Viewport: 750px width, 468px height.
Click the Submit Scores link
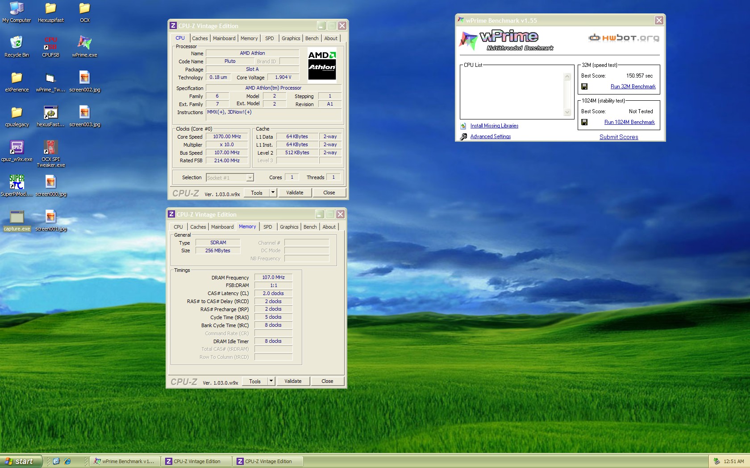pos(619,137)
